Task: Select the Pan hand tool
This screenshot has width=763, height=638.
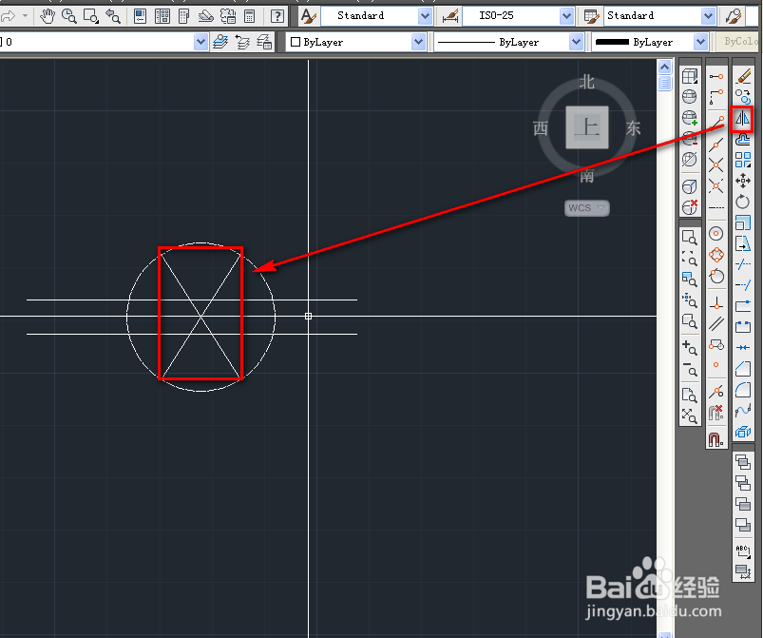Action: pos(48,16)
